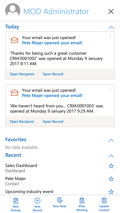Image resolution: width=120 pixels, height=213 pixels.
Task: Tap the New Record plus icon
Action: click(x=37, y=201)
